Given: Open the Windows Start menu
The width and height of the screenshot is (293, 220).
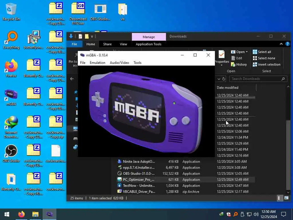Looking at the screenshot, I should (x=7, y=214).
